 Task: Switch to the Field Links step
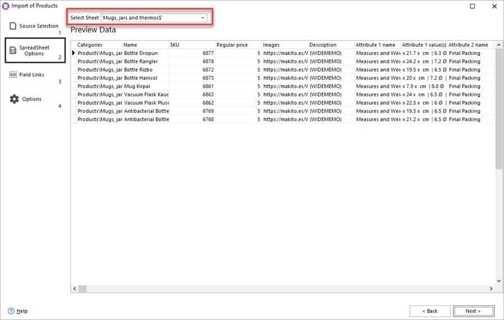(31, 75)
